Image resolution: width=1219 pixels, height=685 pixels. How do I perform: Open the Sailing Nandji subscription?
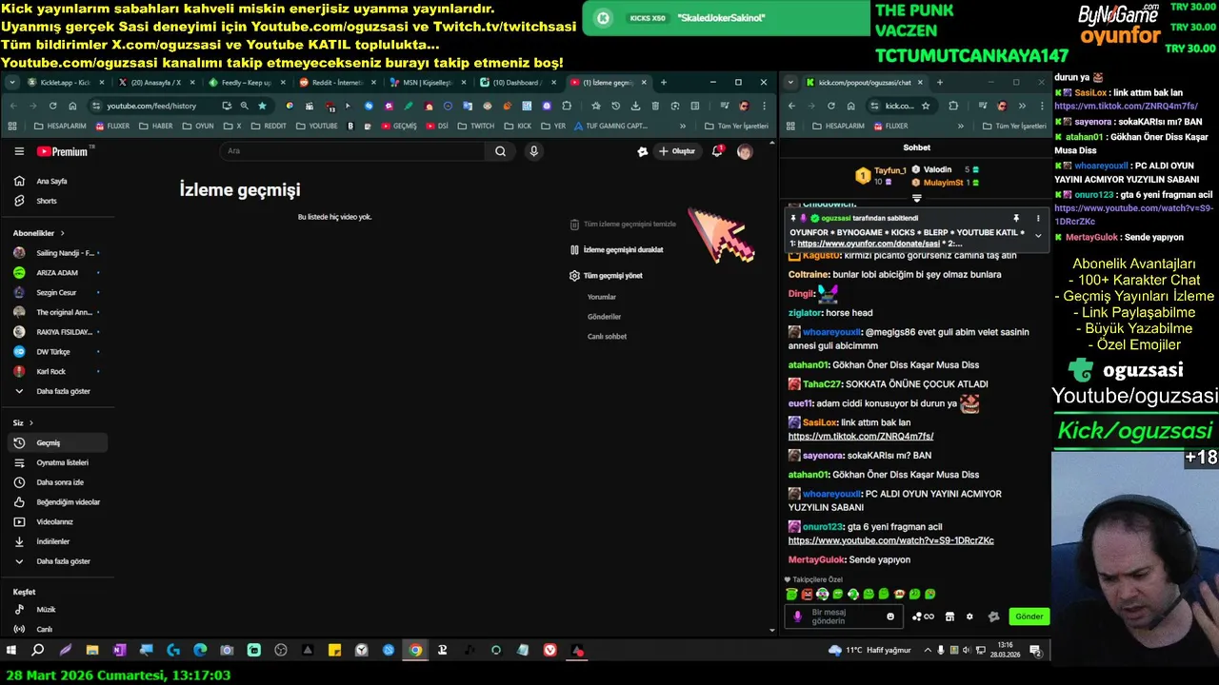57,253
